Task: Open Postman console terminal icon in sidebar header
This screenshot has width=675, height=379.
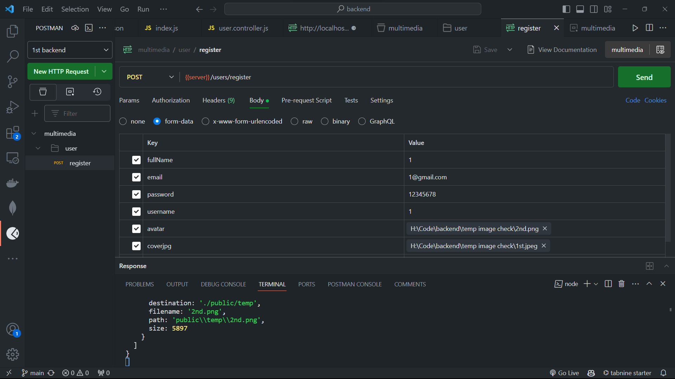Action: [89, 28]
